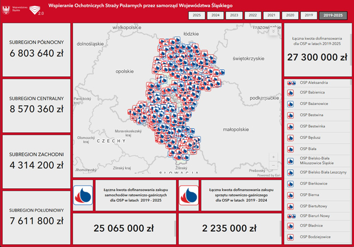Click the icon next to OSP Będusz
Screen dimensions: 354x247
290,138
